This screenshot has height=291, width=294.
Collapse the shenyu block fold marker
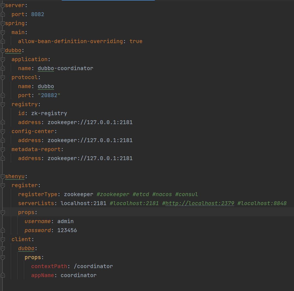[3, 176]
